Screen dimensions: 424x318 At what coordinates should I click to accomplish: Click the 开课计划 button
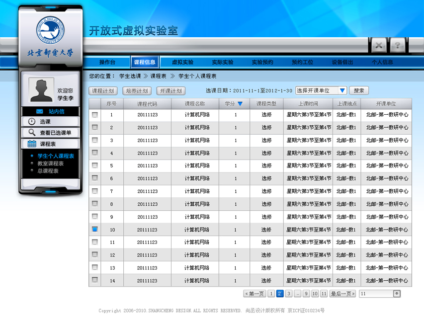coord(171,91)
